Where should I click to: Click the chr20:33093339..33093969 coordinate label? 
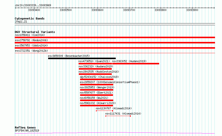(33, 5)
